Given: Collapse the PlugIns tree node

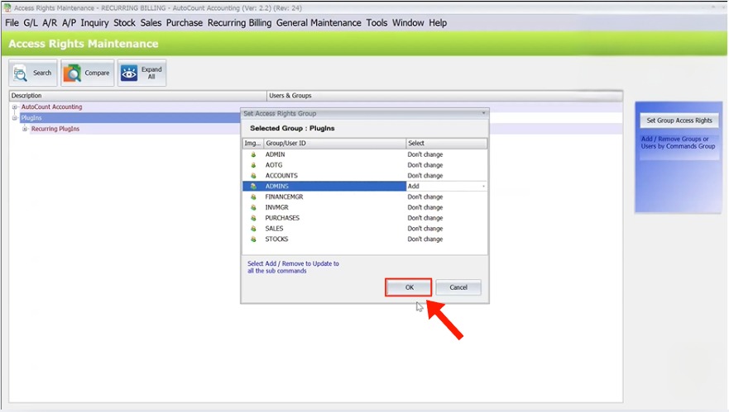Looking at the screenshot, I should (x=14, y=118).
